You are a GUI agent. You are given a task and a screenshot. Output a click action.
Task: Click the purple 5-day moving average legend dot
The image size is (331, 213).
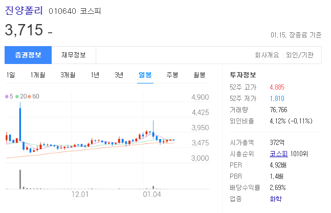point(7,97)
